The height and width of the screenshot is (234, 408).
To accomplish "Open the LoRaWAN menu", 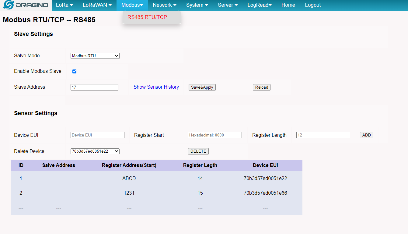I will click(x=97, y=5).
